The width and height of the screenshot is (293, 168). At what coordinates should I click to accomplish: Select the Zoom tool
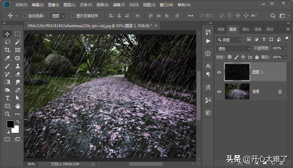click(7, 114)
